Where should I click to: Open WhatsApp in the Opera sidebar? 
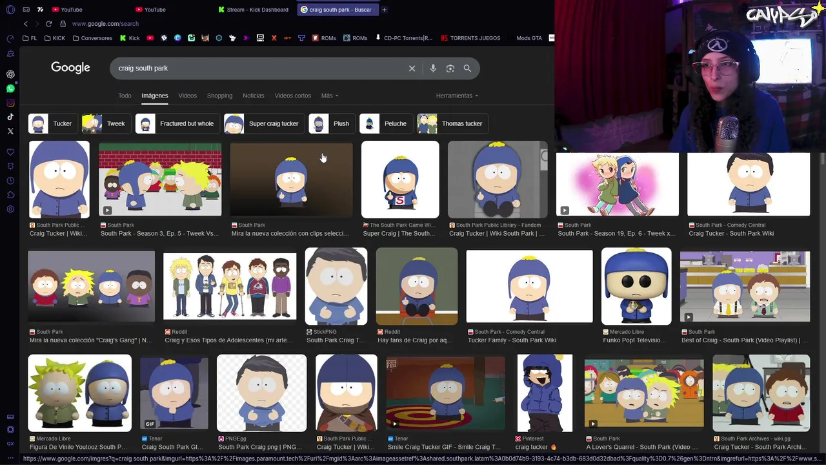(x=10, y=88)
